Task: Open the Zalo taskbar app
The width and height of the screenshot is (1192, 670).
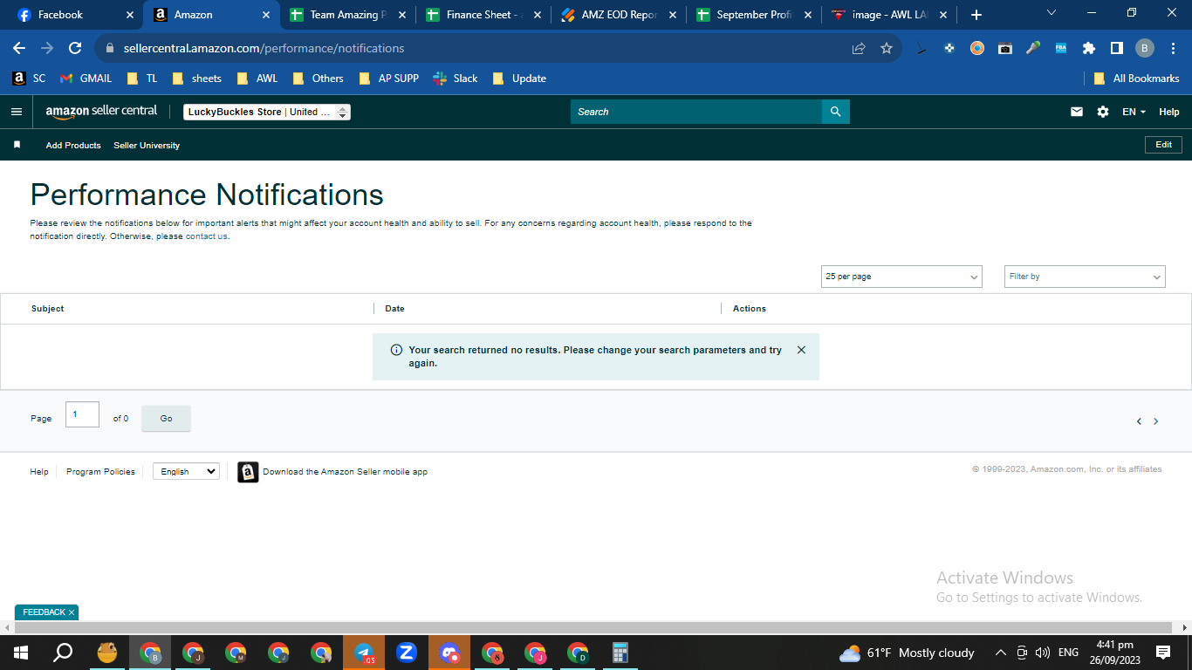Action: click(x=407, y=653)
